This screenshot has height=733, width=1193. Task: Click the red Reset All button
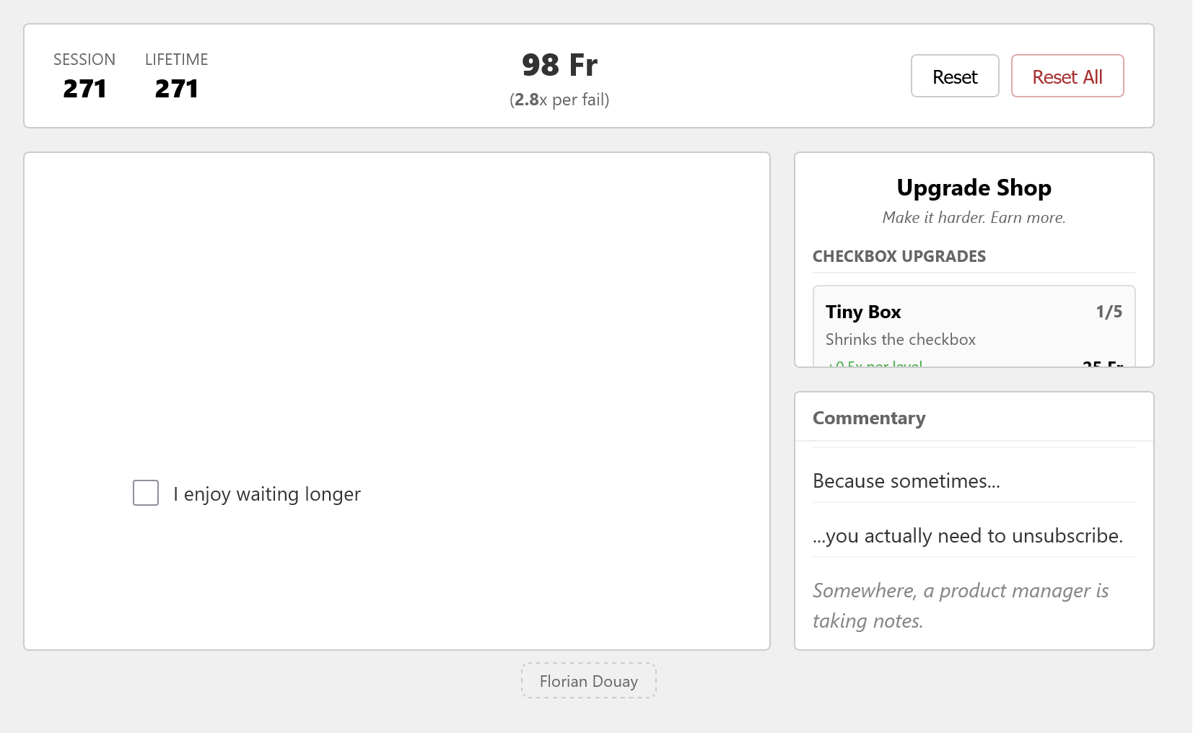[1067, 76]
